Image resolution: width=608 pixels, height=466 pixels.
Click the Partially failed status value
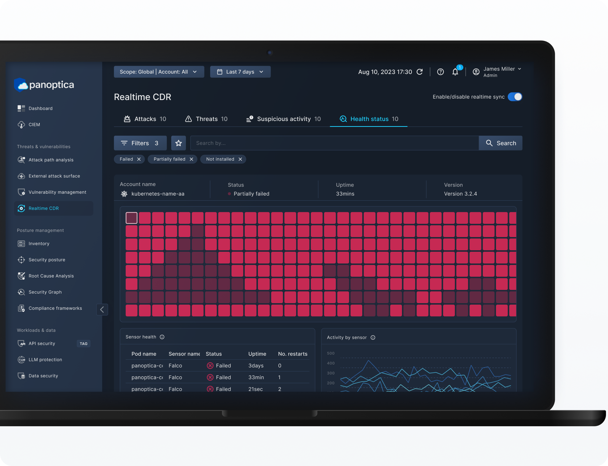251,193
